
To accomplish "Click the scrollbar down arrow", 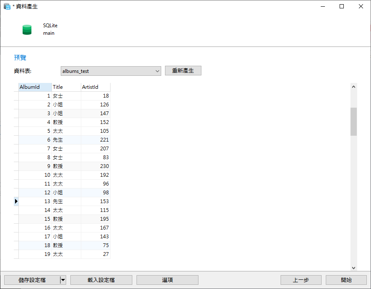I will (x=353, y=267).
